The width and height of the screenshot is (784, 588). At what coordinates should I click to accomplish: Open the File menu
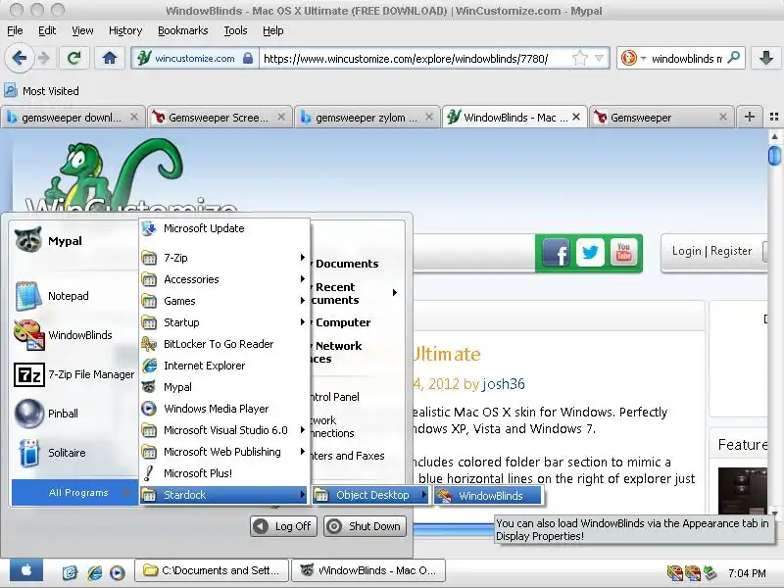coord(15,30)
